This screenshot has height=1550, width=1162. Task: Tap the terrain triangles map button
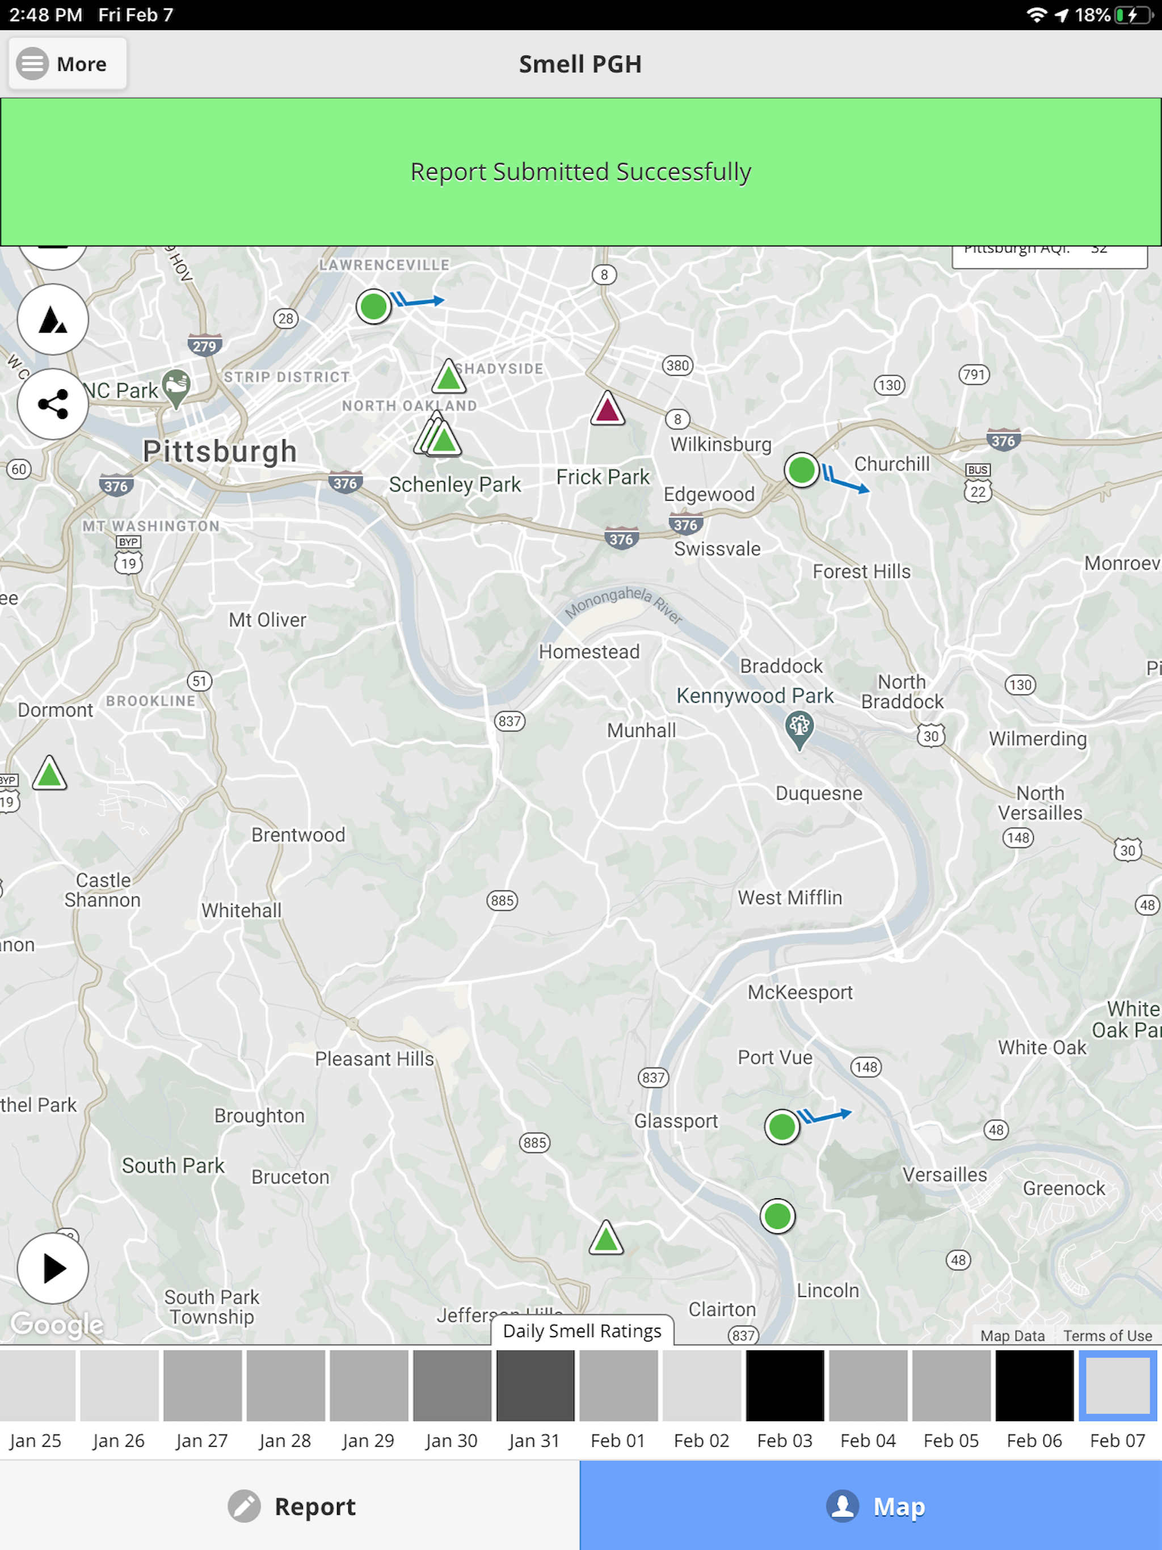coord(53,319)
